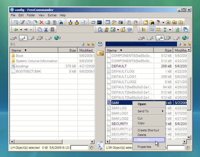Viewport: 200px width, 157px height.
Task: Click the funnel filter toolbar icon
Action: [158, 22]
